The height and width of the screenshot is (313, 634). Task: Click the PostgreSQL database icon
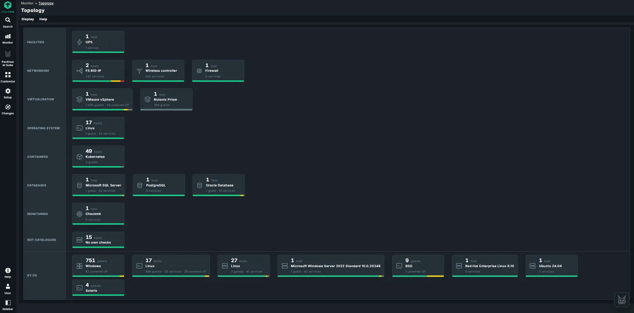[x=140, y=185]
